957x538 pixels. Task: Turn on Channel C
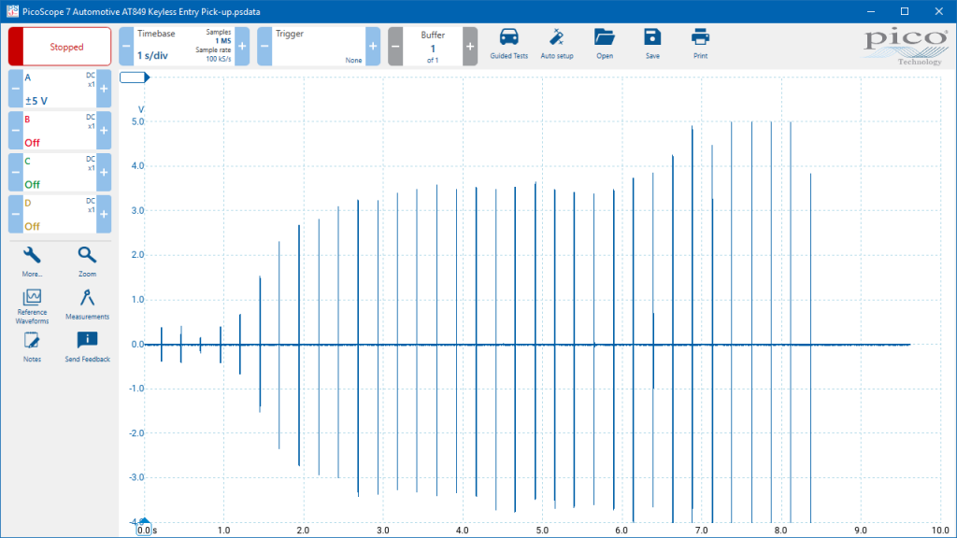[60, 172]
